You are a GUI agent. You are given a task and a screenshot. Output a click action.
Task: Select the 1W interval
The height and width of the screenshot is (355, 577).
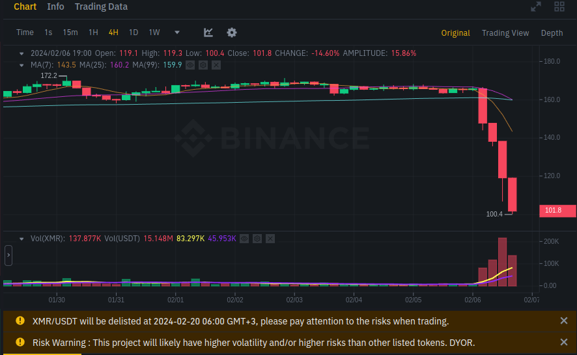[154, 33]
